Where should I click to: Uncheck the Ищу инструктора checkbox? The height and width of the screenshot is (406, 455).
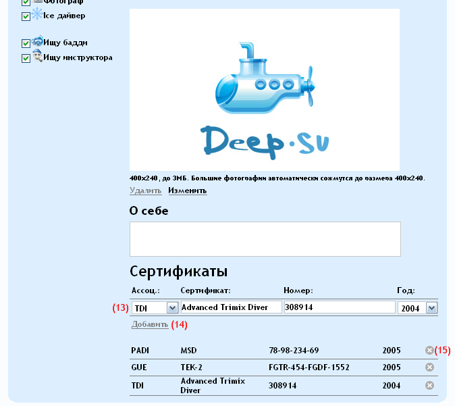click(26, 58)
